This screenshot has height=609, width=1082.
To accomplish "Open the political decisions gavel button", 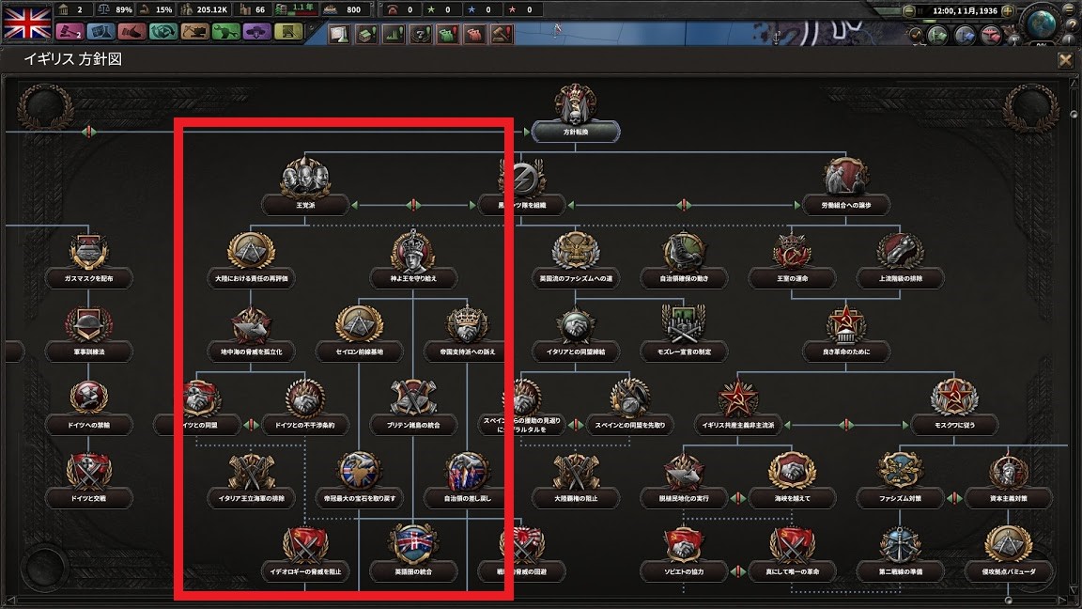I will (69, 32).
